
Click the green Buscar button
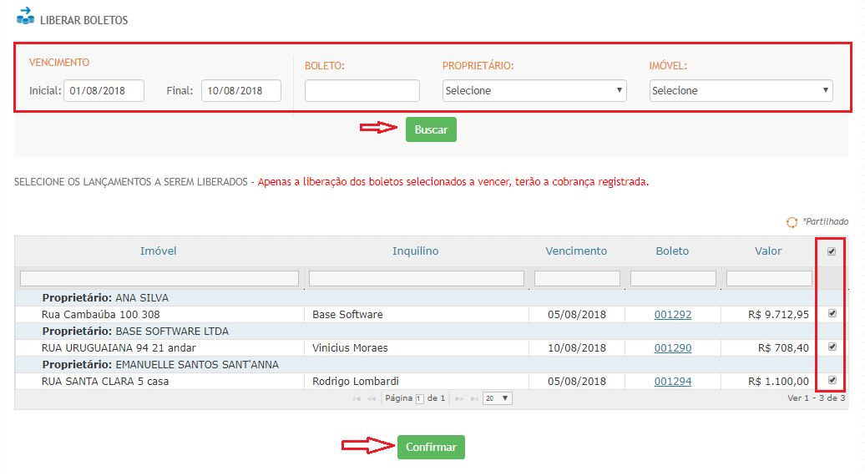(x=431, y=129)
